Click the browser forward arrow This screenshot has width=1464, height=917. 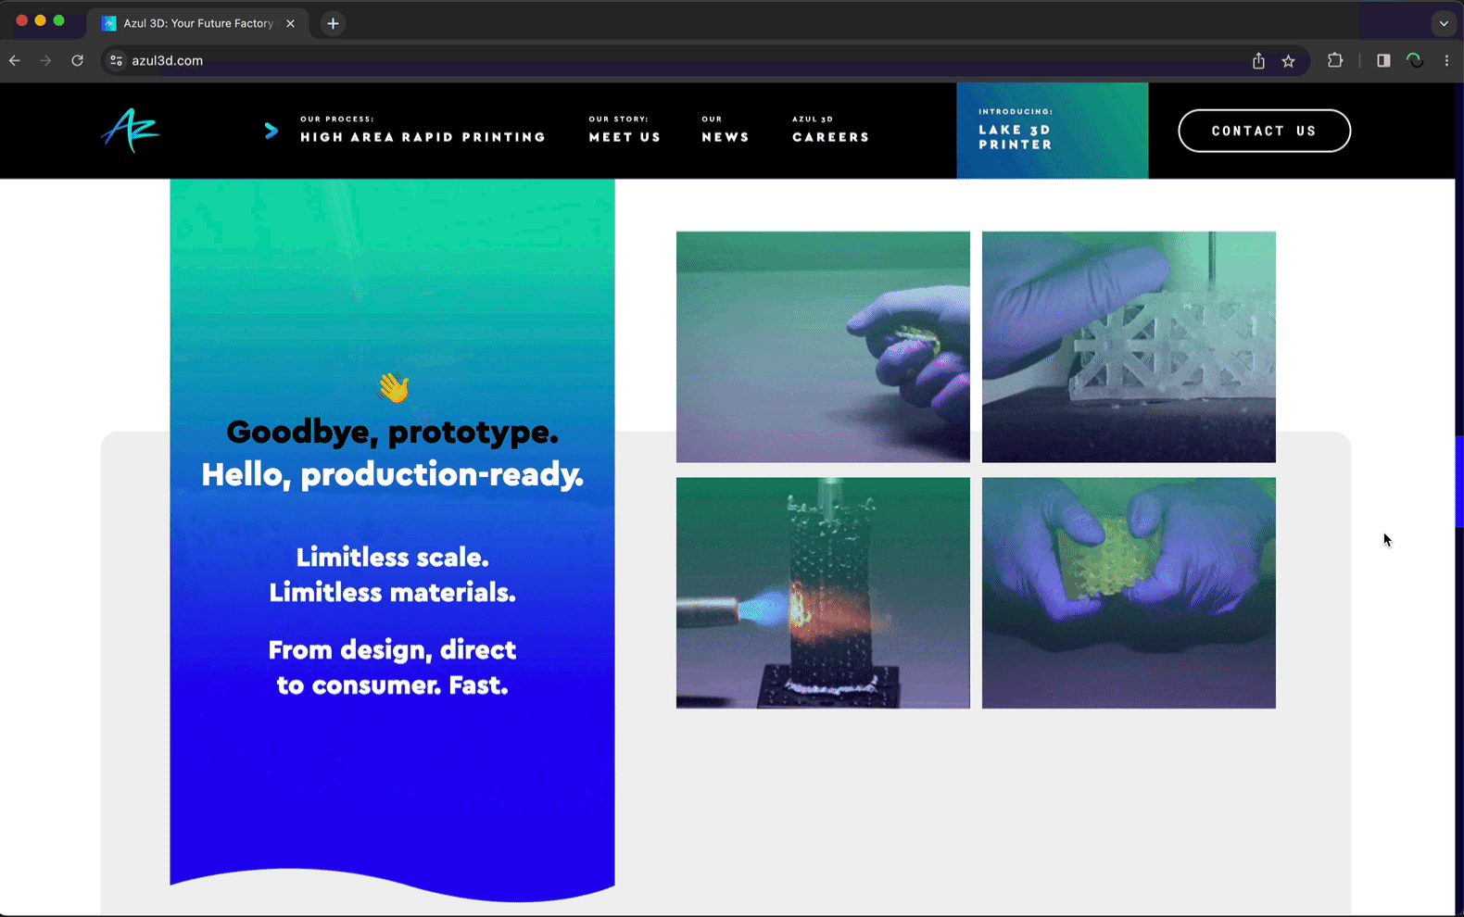(x=45, y=60)
